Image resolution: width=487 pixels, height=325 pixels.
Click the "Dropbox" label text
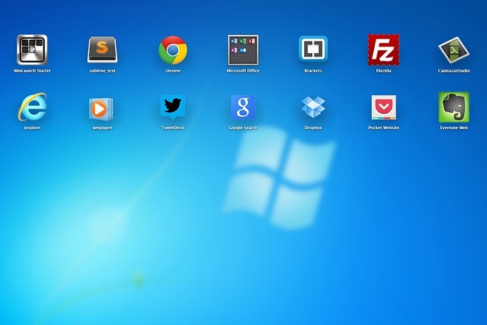pos(313,128)
